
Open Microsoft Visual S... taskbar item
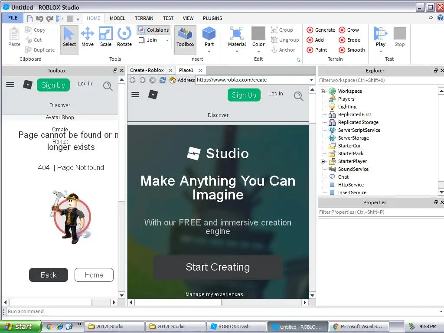click(x=359, y=326)
